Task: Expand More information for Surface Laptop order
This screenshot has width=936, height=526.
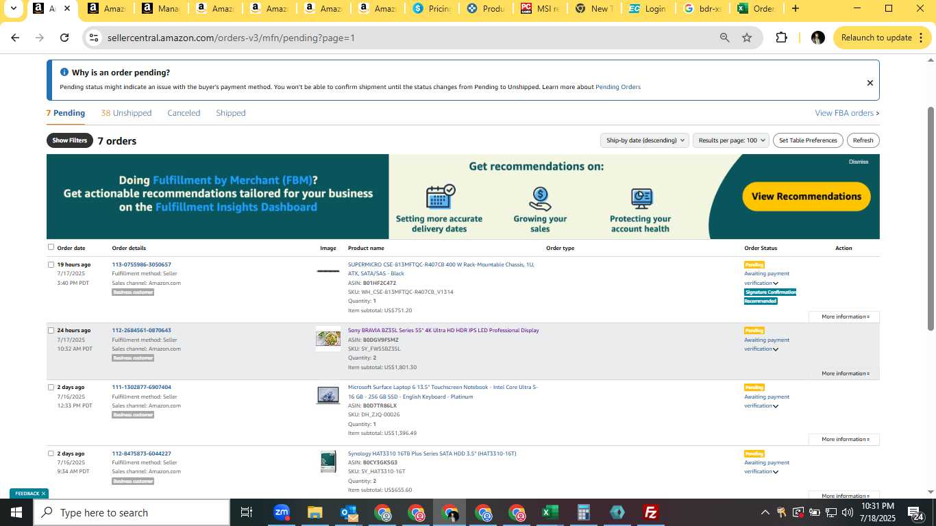Action: 845,439
